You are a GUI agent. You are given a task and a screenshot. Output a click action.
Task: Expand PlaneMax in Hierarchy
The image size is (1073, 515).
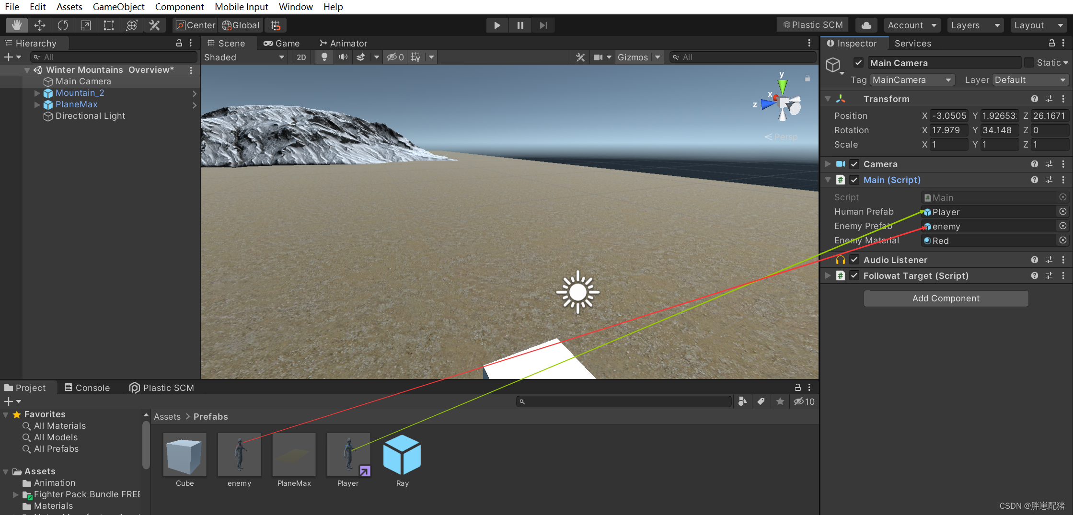tap(37, 104)
